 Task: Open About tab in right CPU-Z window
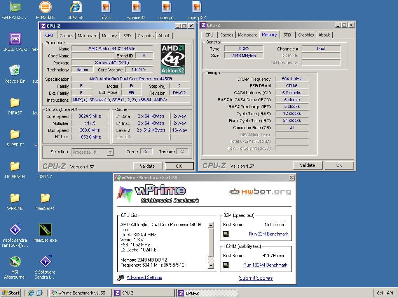click(324, 35)
